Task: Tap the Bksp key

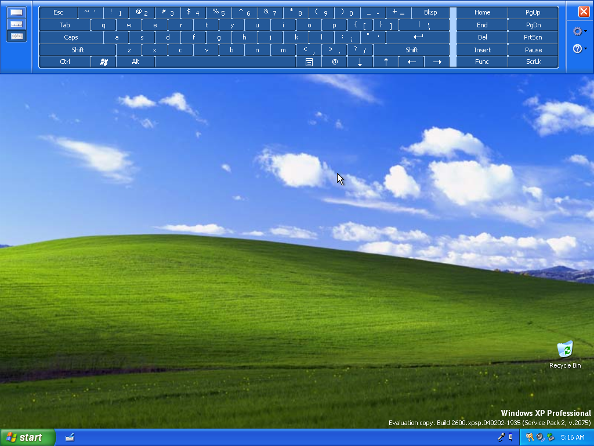Action: pos(430,13)
